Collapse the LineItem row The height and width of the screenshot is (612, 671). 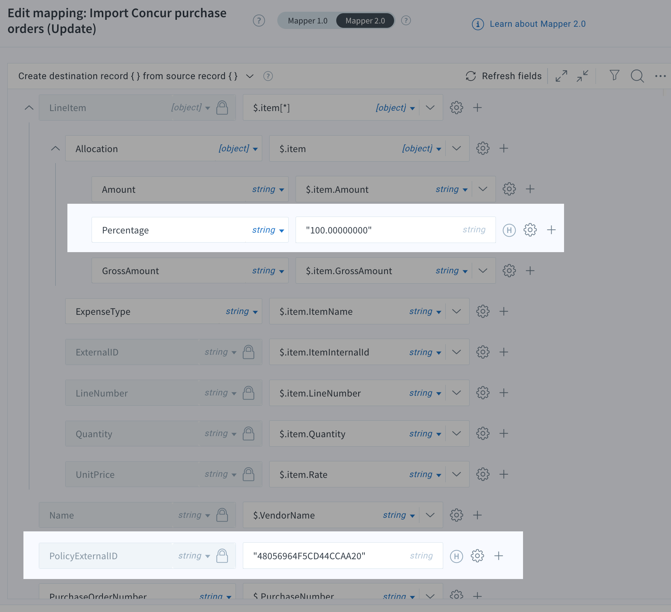29,108
